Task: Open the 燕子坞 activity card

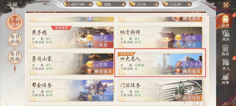Action: point(71,37)
